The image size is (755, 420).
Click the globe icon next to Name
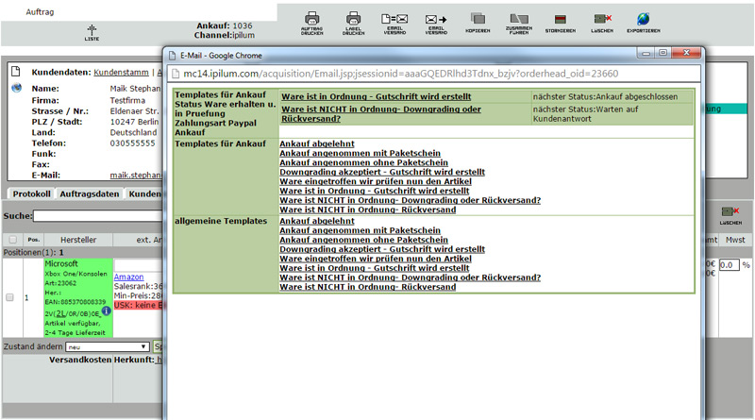pyautogui.click(x=16, y=88)
